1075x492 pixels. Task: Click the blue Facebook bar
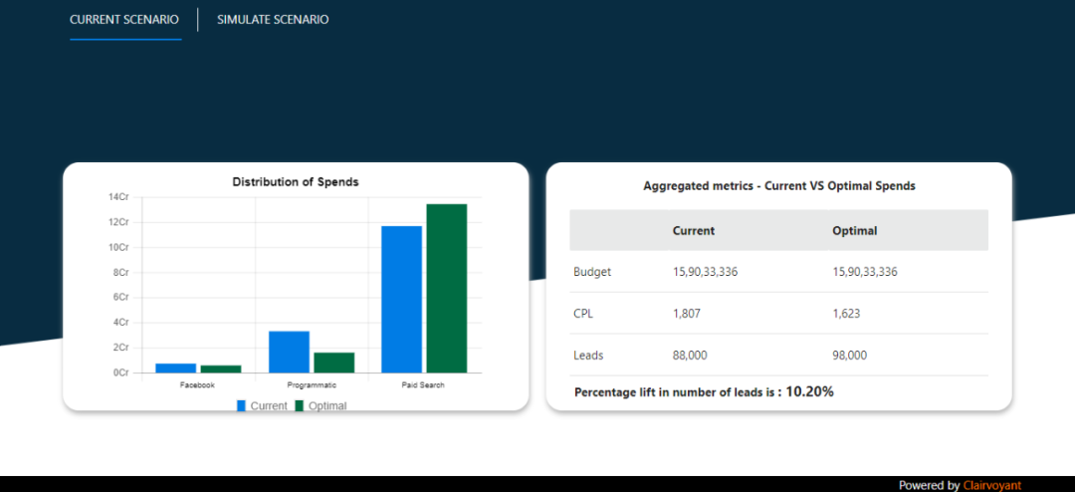(175, 368)
